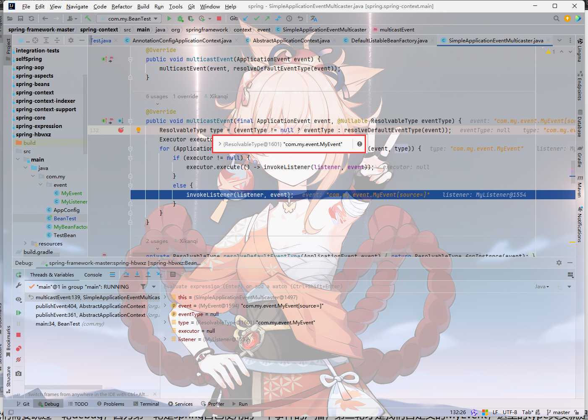588x420 pixels.
Task: Click the Git Push arrow icon
Action: [267, 18]
